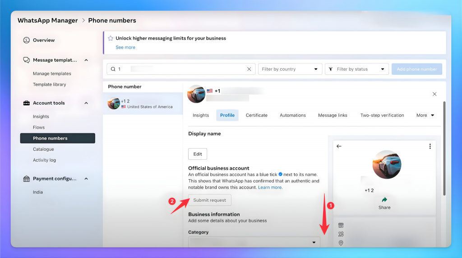Close the phone number details panel
The width and height of the screenshot is (462, 258).
coord(434,94)
